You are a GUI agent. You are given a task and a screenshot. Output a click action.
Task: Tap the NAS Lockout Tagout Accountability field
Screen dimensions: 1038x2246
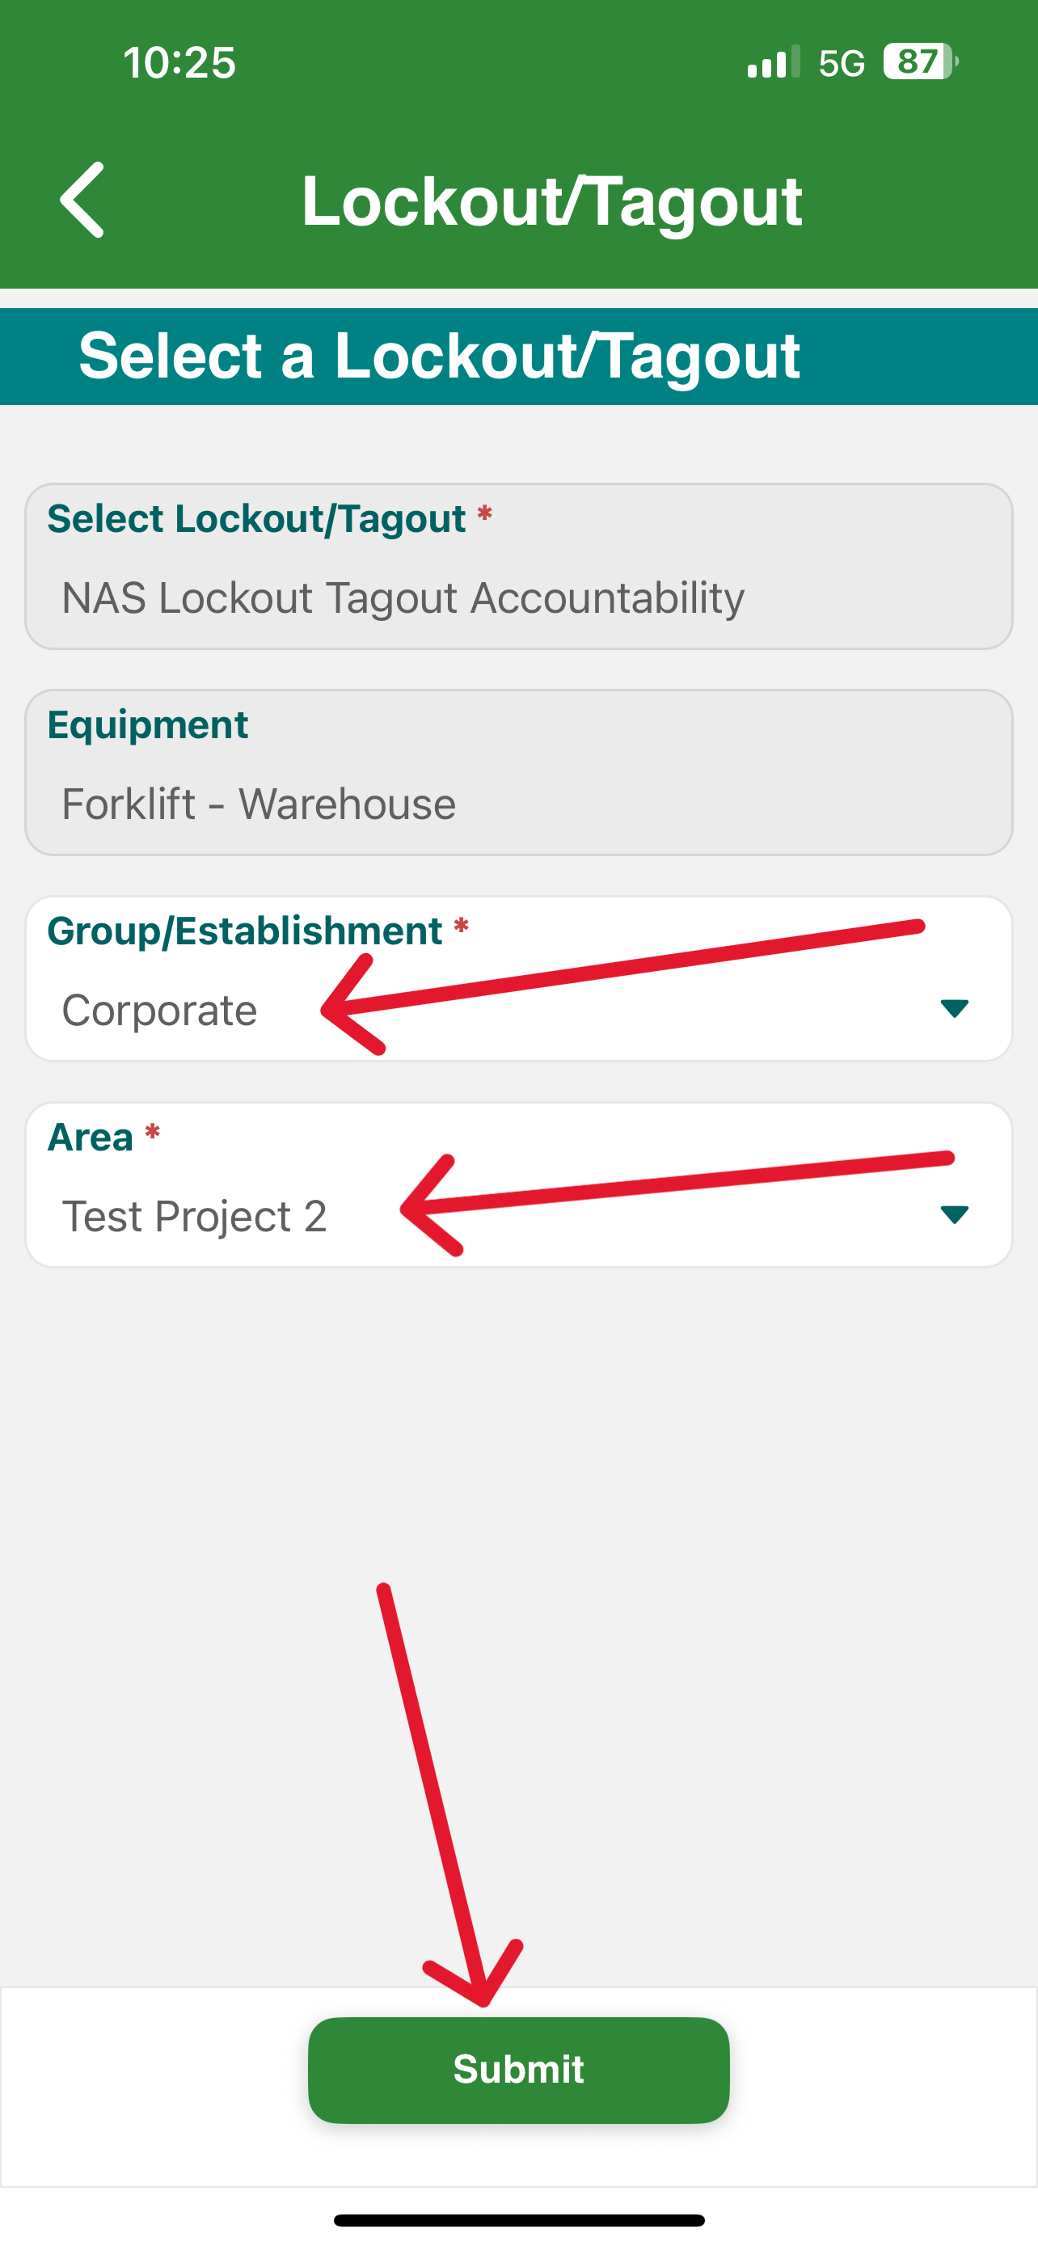point(518,567)
